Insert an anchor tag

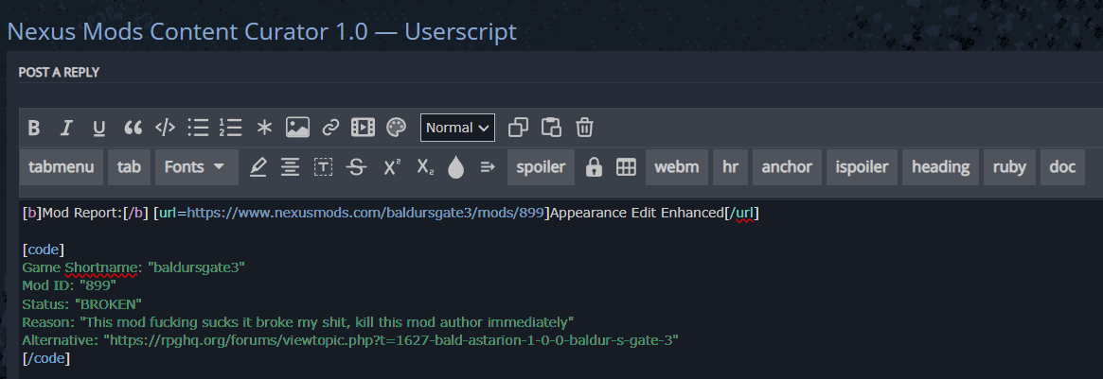(787, 167)
